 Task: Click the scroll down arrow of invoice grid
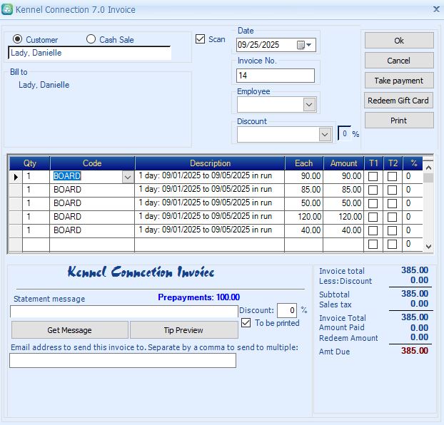click(x=428, y=247)
